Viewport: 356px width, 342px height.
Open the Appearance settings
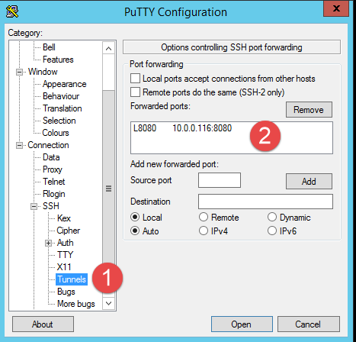tap(65, 84)
